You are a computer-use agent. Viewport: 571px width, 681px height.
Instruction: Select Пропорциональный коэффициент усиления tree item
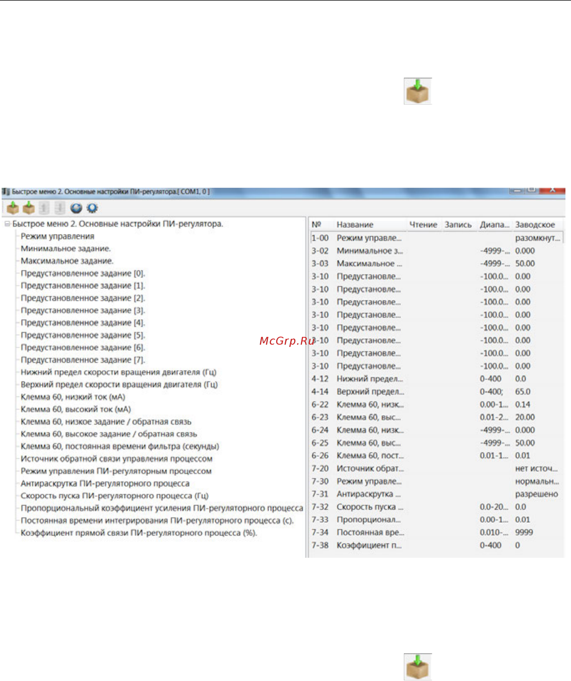click(162, 508)
